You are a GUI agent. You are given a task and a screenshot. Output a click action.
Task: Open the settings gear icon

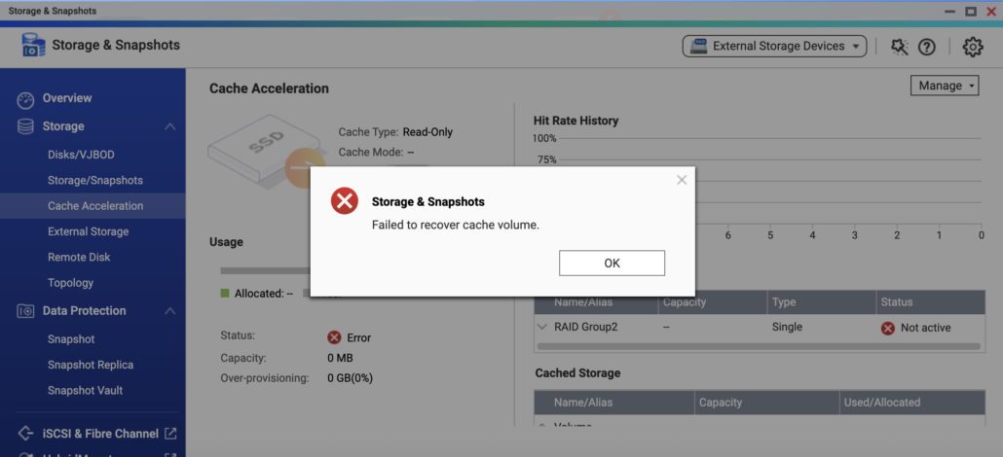[x=972, y=47]
